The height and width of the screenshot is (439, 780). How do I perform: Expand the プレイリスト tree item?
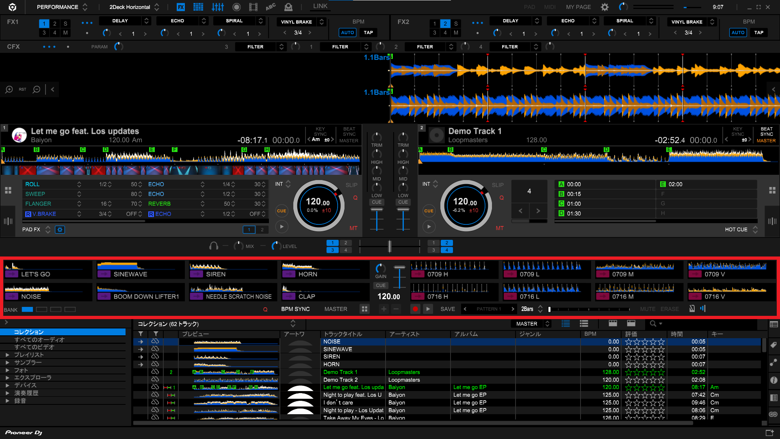(7, 355)
